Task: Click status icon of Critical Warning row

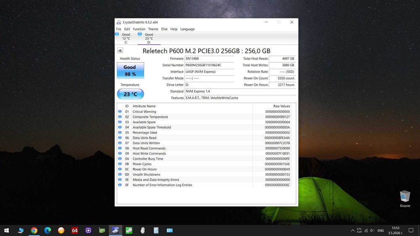Action: click(x=120, y=112)
